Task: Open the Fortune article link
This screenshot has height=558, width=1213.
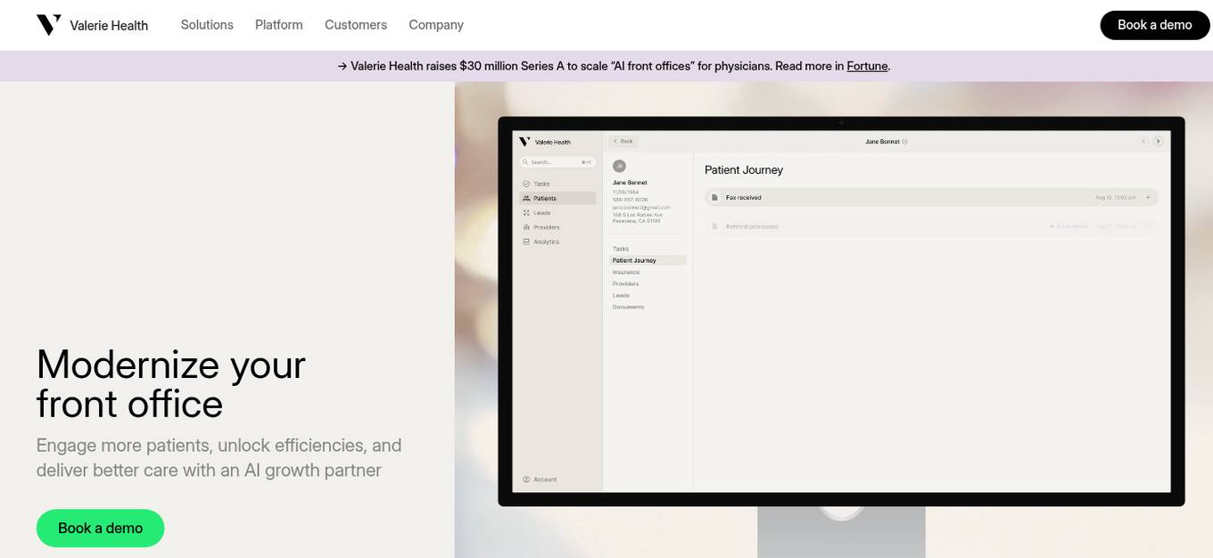Action: [x=867, y=66]
